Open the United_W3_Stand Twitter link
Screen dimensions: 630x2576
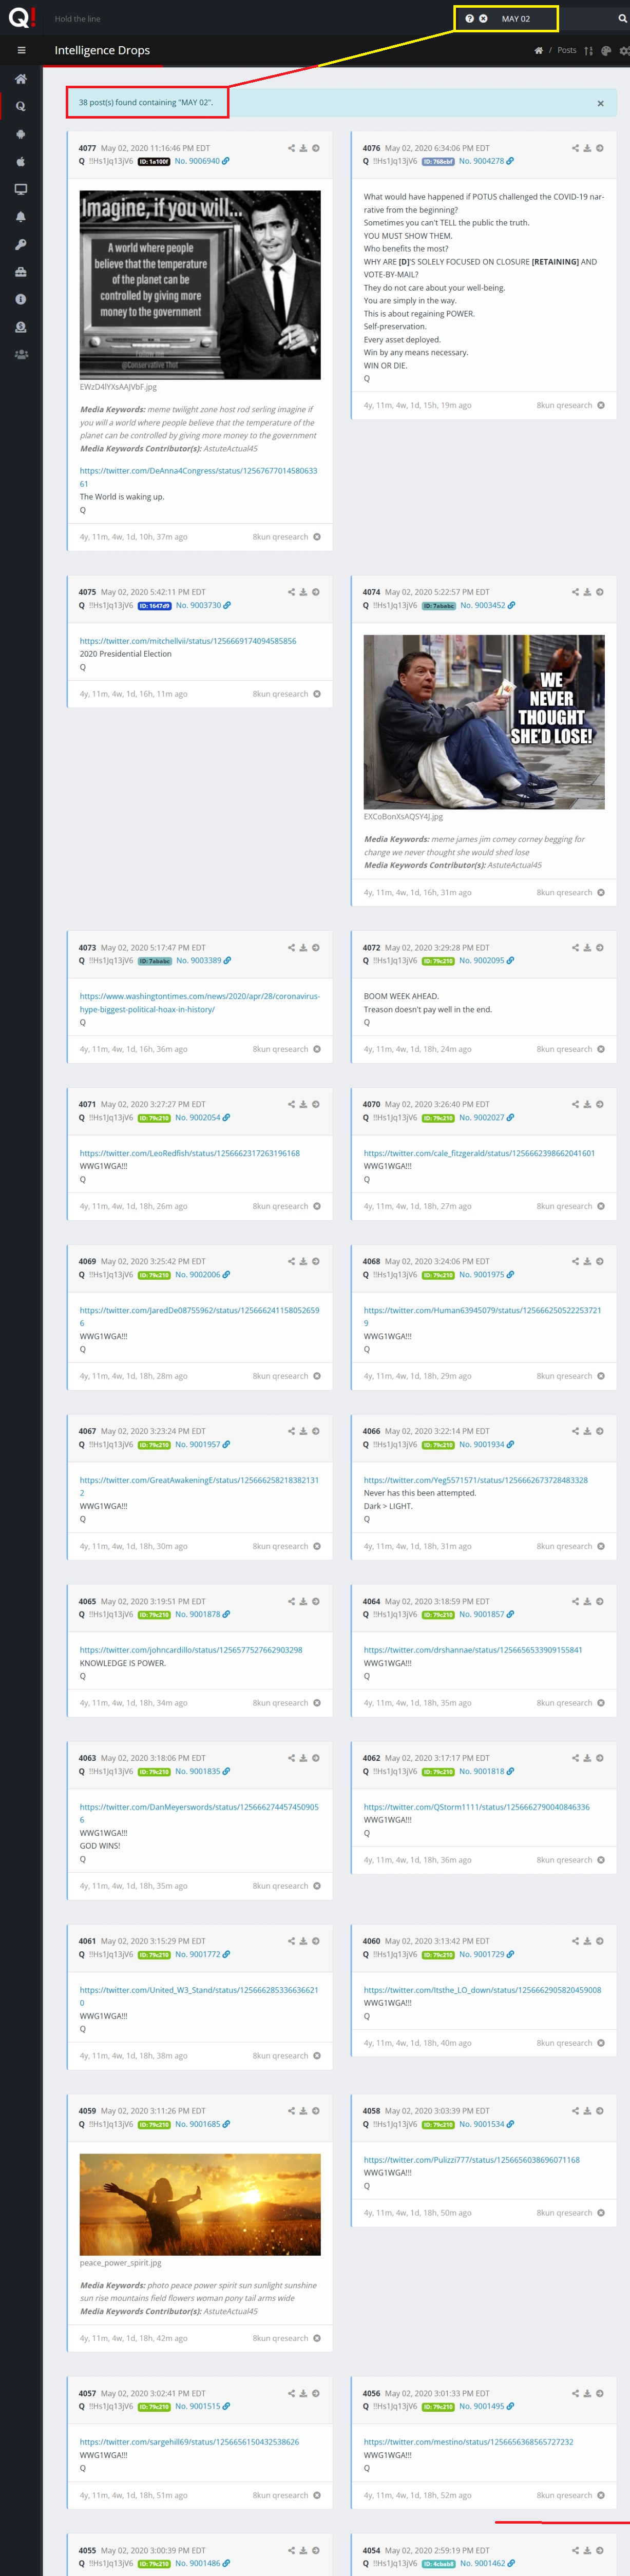pos(199,1996)
